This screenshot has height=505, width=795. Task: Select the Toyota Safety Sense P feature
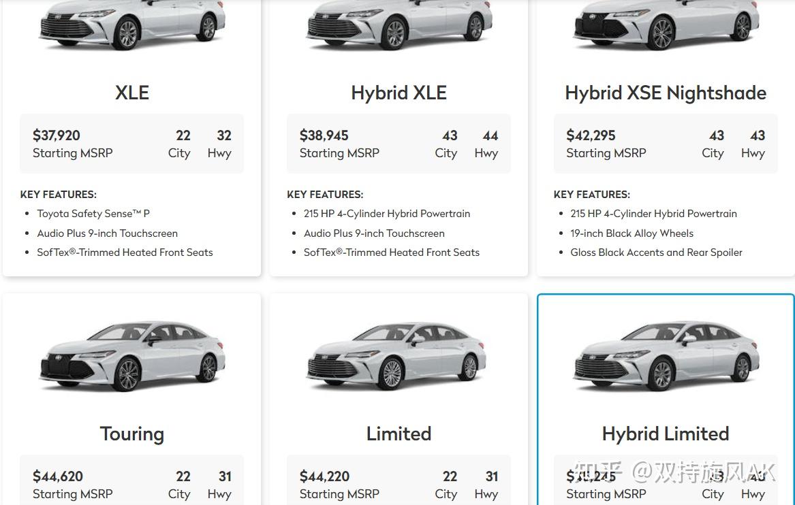93,214
